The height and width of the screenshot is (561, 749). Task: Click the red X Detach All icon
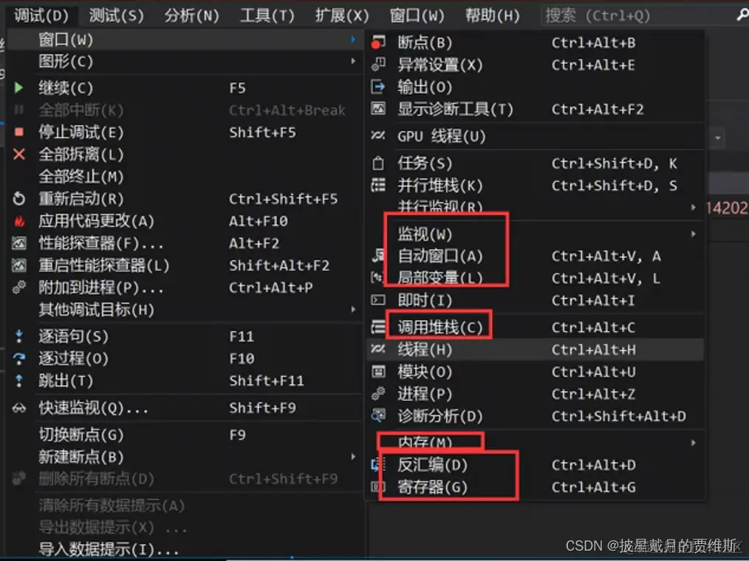point(19,154)
